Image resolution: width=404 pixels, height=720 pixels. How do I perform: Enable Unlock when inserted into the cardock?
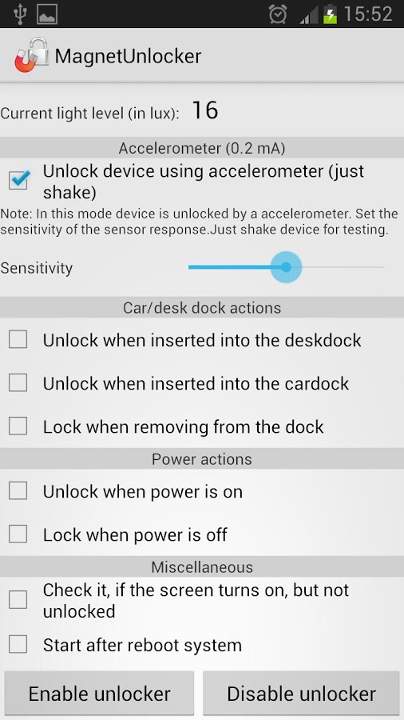(x=18, y=383)
